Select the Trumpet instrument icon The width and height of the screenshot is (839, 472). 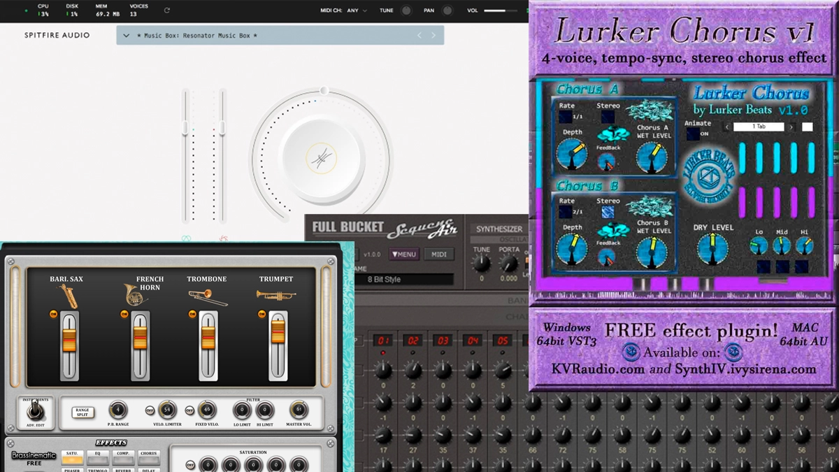(x=275, y=296)
